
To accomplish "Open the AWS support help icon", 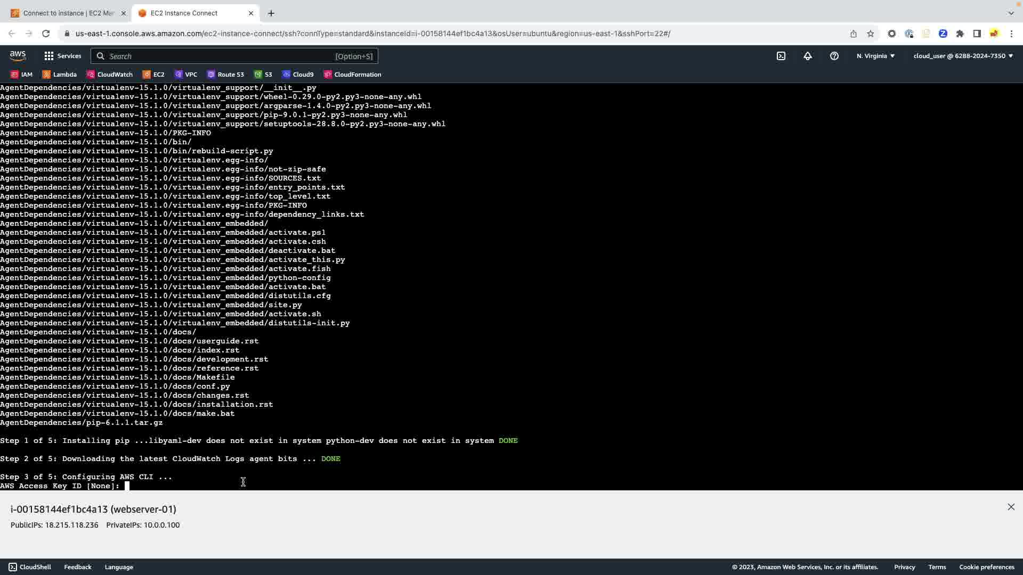I will [x=834, y=56].
